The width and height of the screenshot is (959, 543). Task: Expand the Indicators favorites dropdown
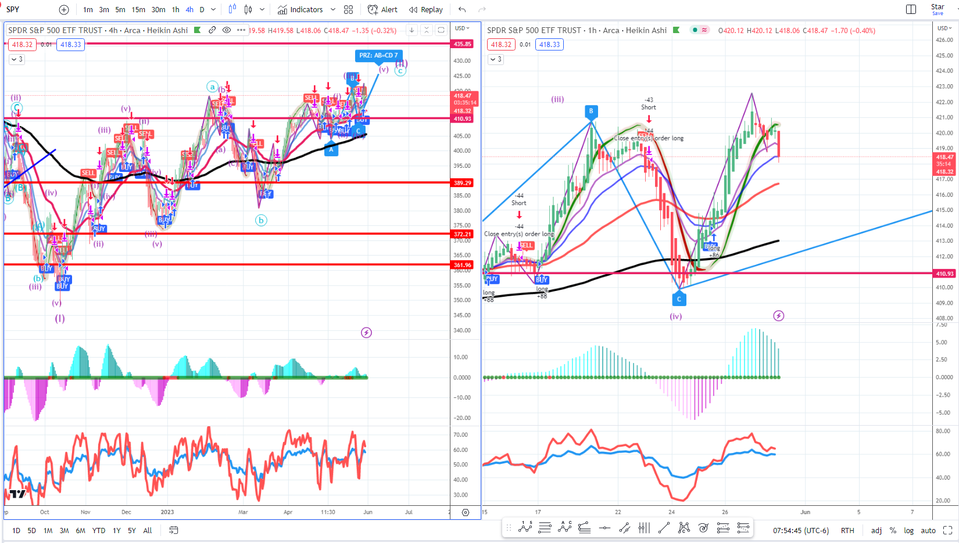click(333, 10)
